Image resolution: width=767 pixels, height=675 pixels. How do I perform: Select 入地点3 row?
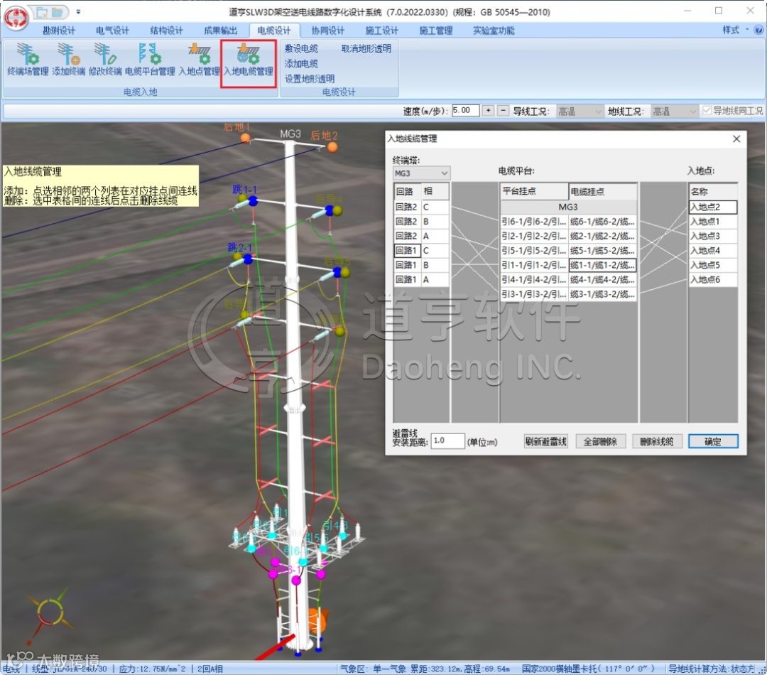click(713, 236)
